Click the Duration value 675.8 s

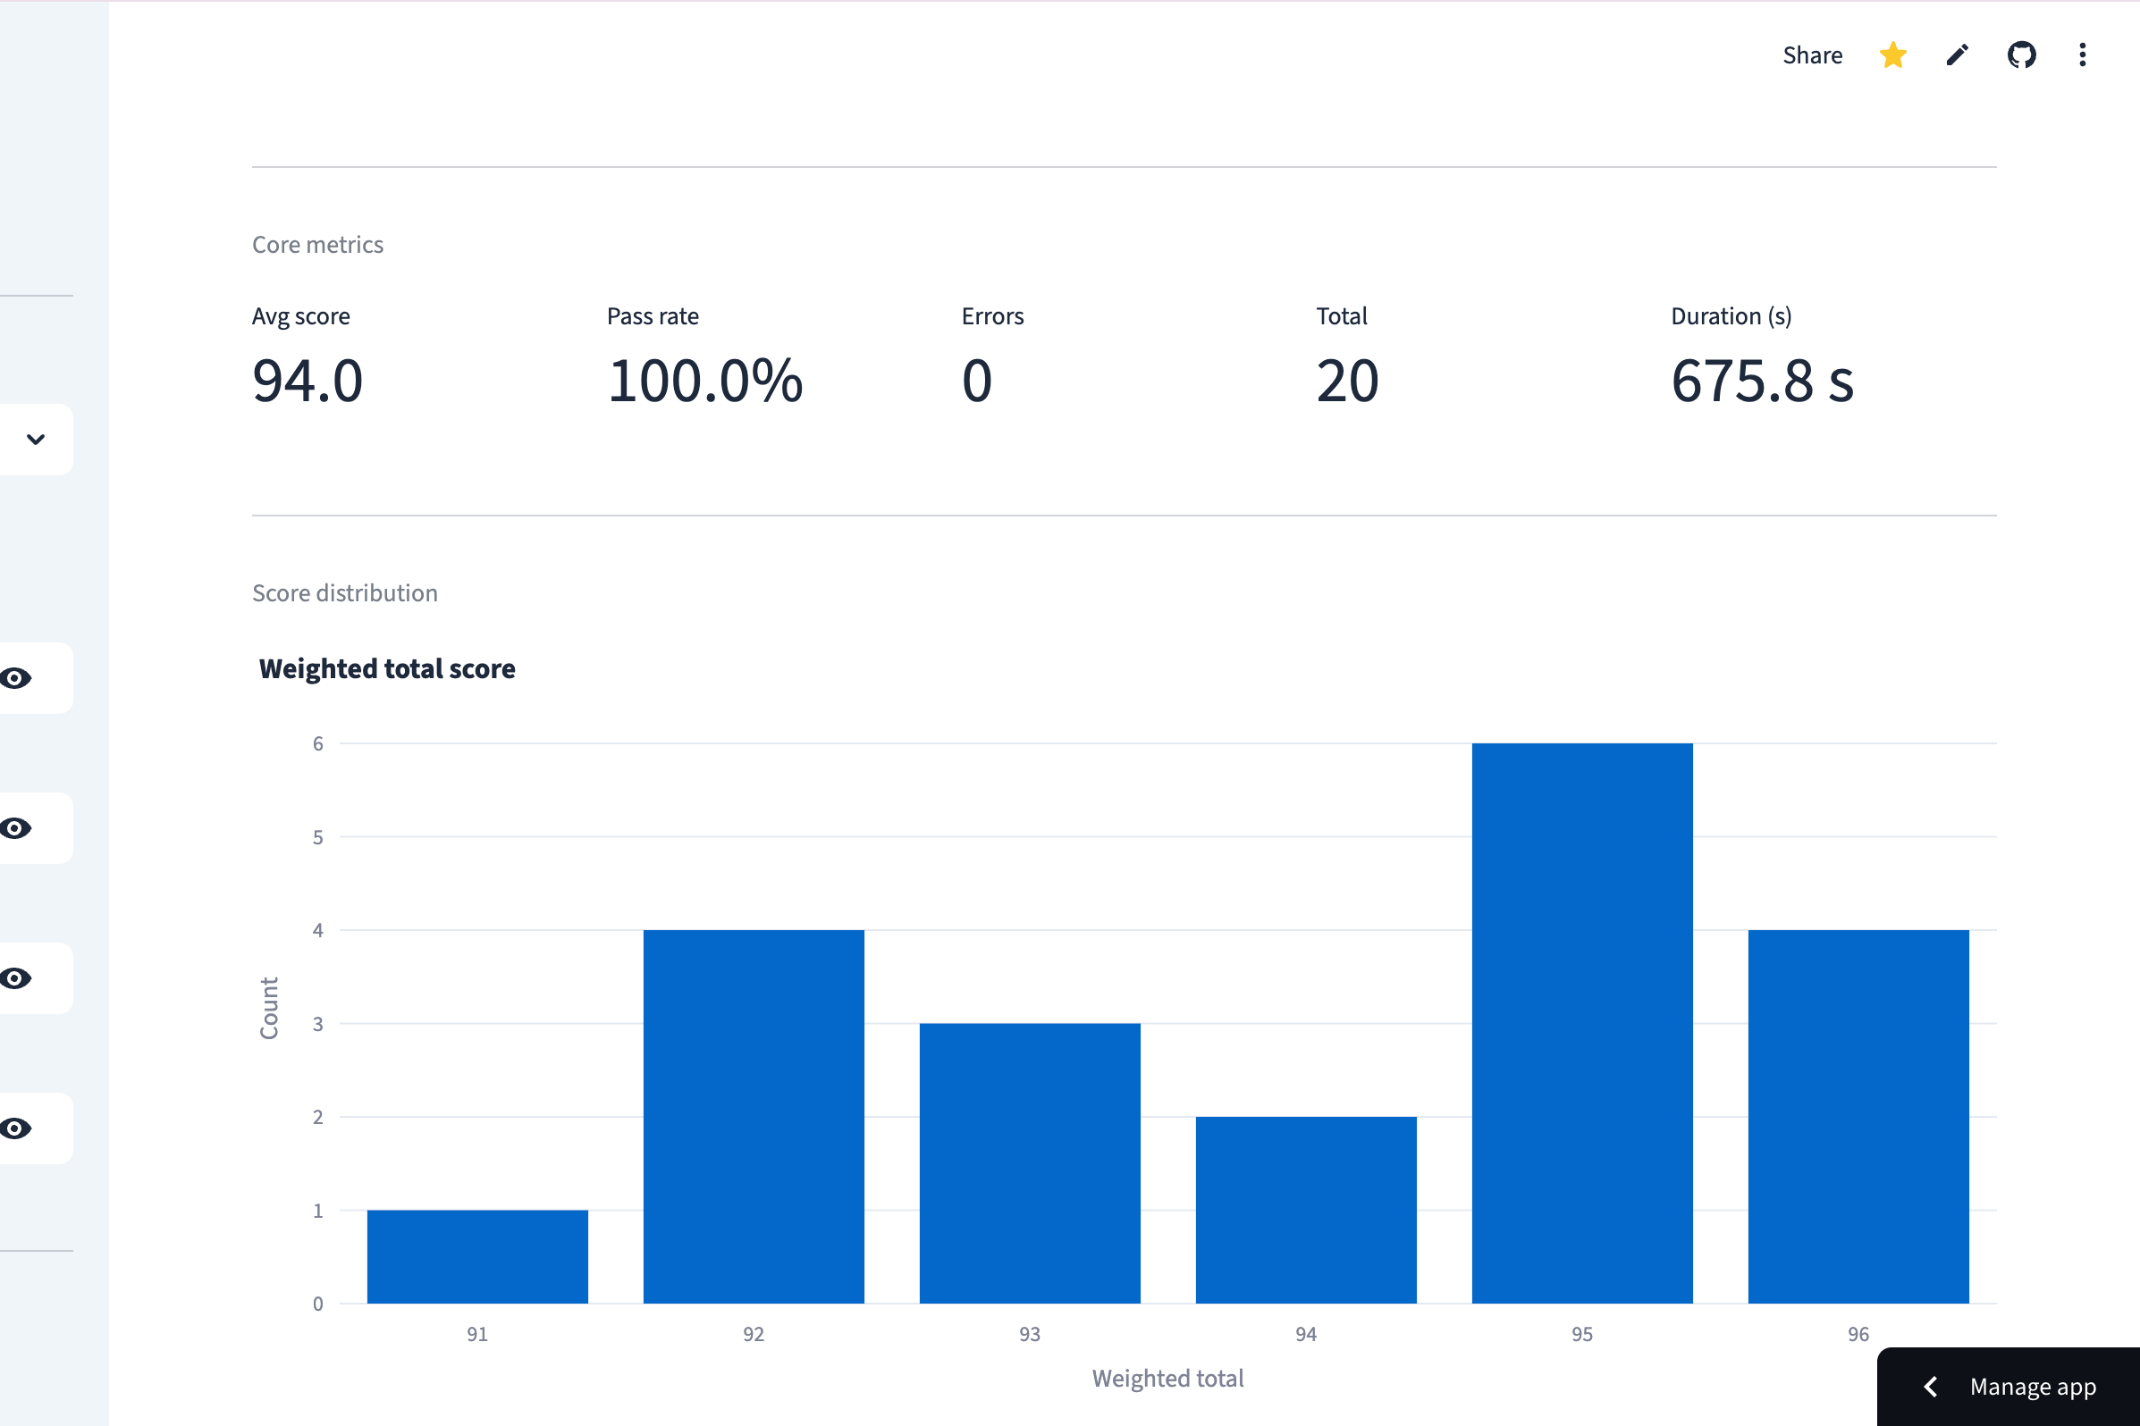click(1762, 380)
